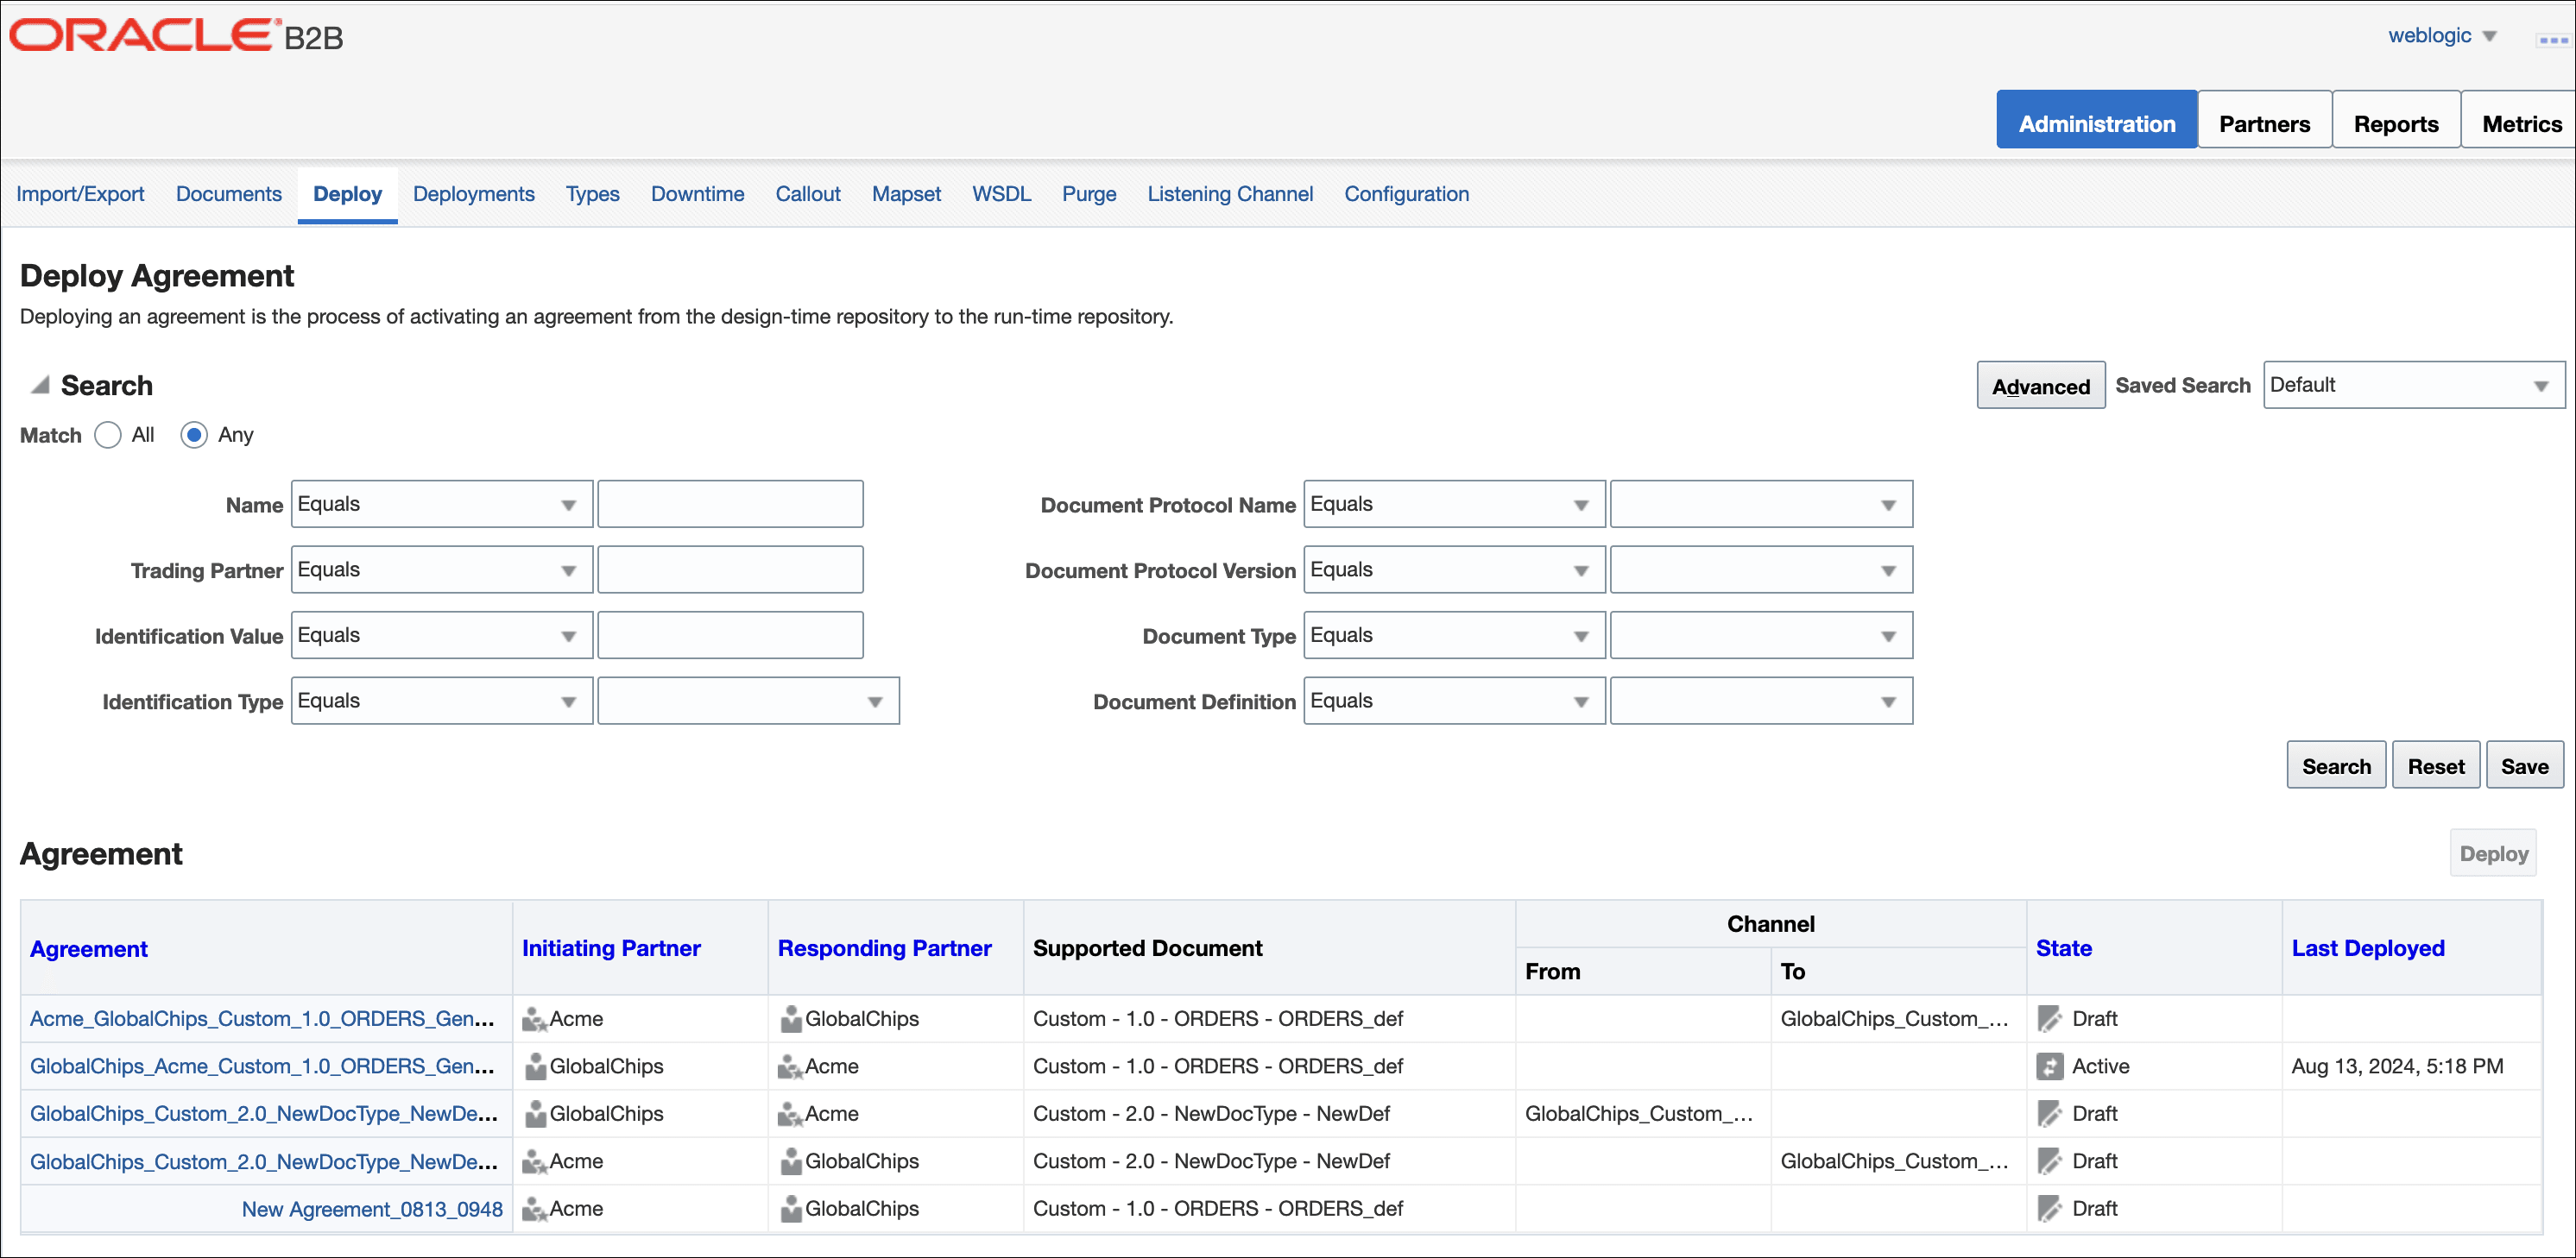This screenshot has width=2576, height=1258.
Task: Collapse the Search section triangle
Action: tap(40, 385)
